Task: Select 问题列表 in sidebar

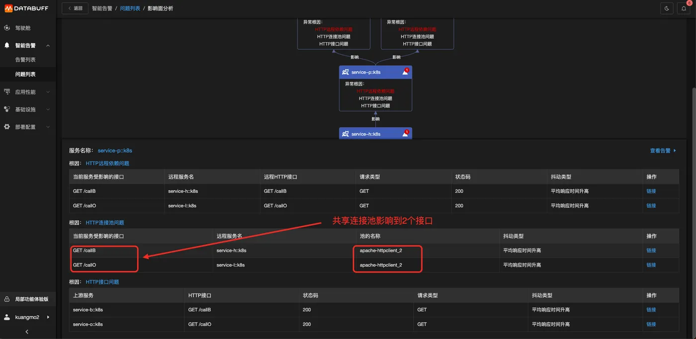Action: tap(25, 74)
